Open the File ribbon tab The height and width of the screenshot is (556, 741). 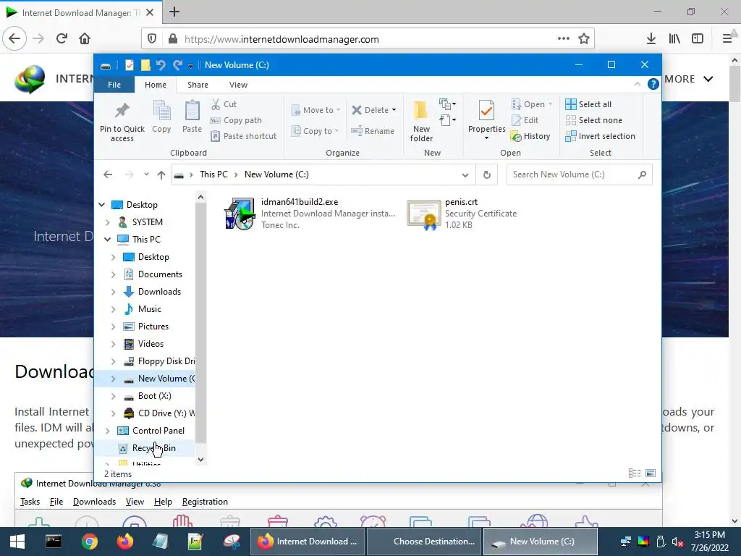(x=114, y=85)
